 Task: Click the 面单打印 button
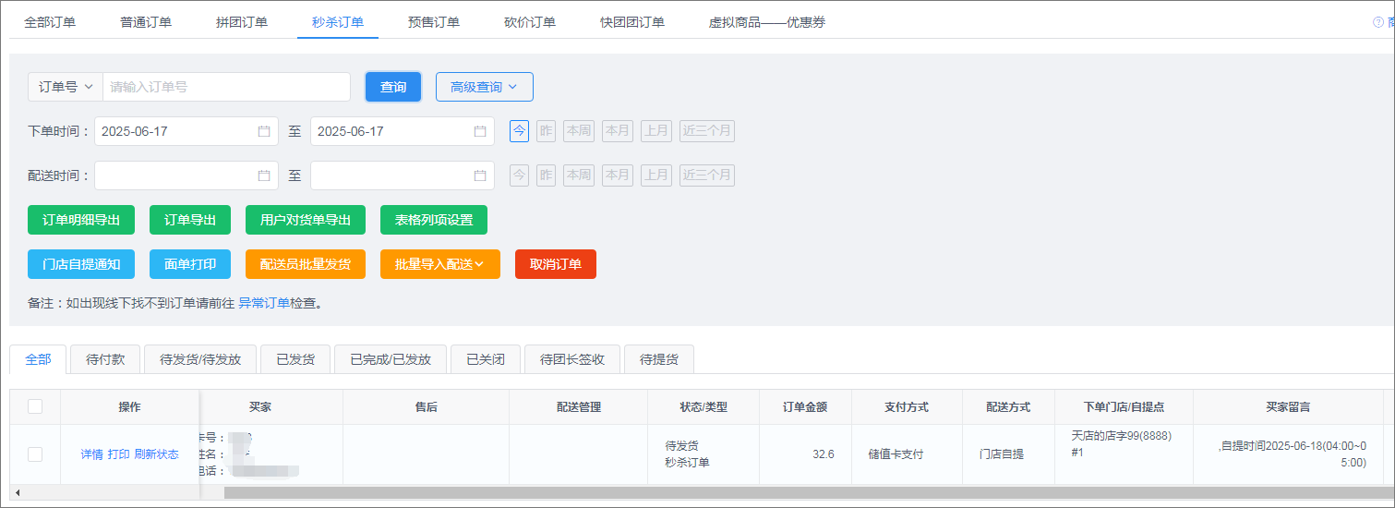pyautogui.click(x=190, y=264)
